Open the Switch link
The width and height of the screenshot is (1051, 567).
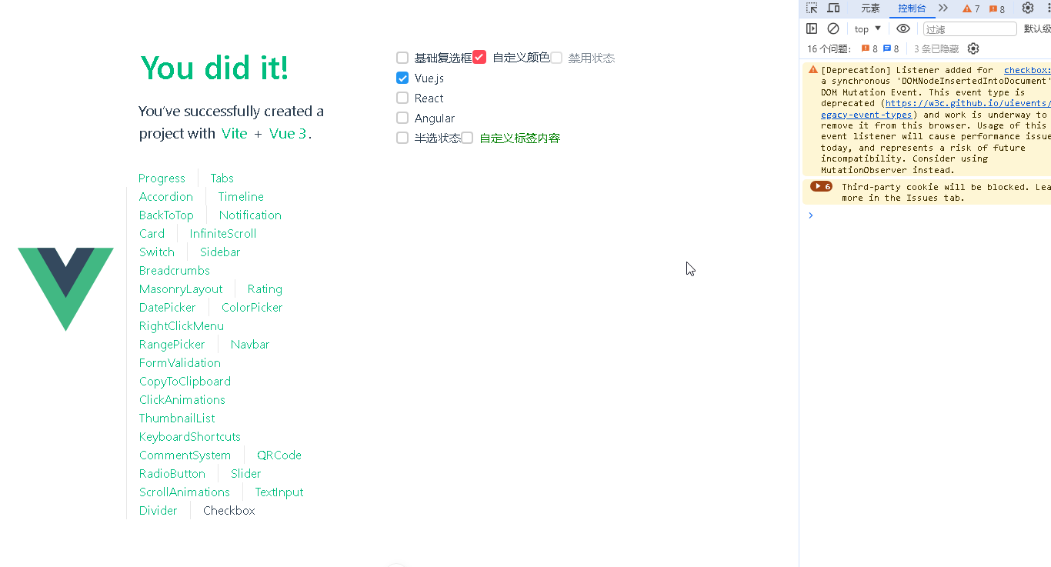(157, 252)
